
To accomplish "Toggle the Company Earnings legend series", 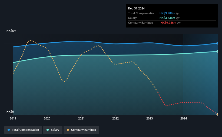I will [81, 130].
